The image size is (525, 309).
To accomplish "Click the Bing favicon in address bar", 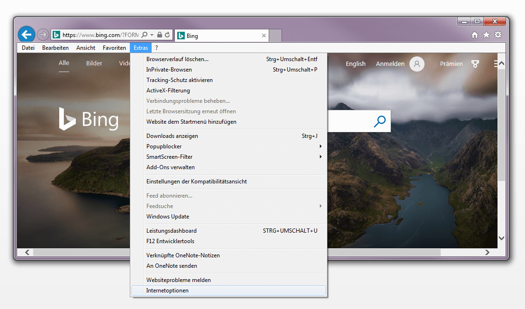I will tap(56, 35).
